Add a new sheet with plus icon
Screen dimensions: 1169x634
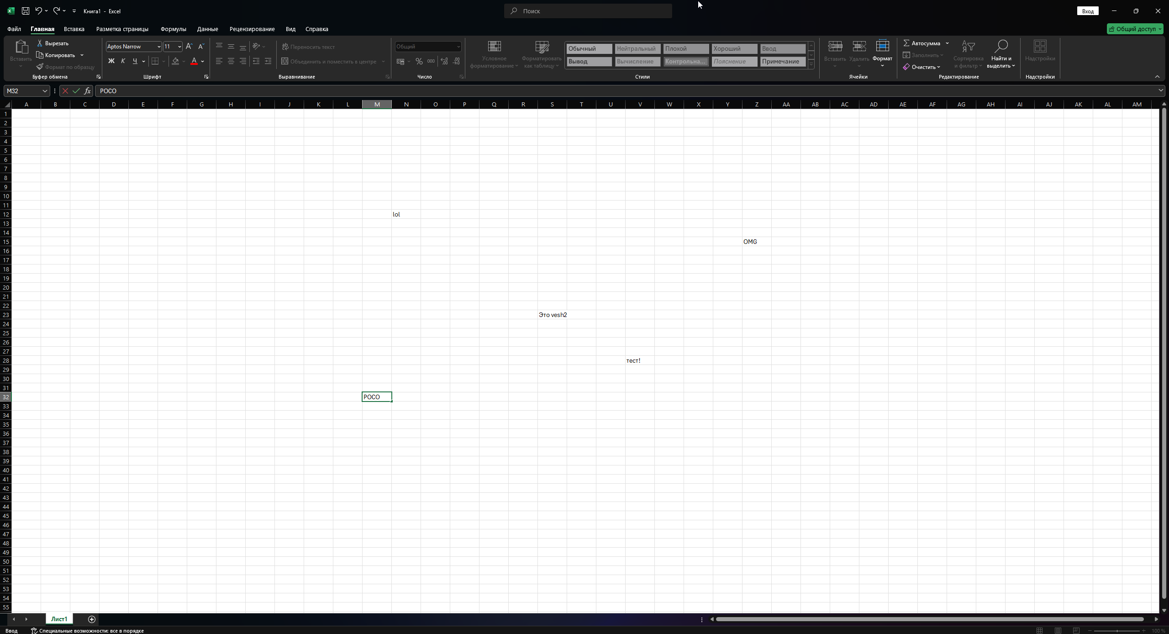pos(92,619)
